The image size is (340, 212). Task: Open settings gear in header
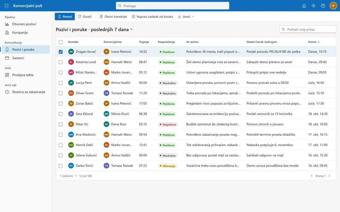click(313, 6)
